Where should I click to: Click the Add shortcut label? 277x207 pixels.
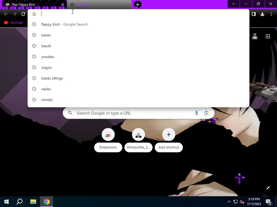point(169,147)
